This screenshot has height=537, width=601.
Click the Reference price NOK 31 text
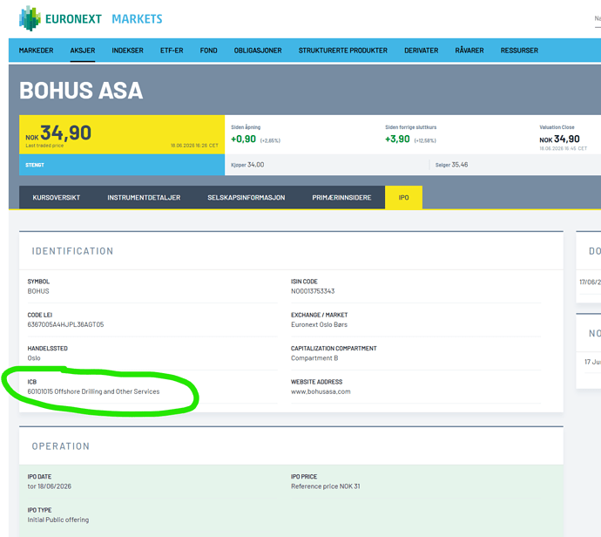click(x=326, y=486)
